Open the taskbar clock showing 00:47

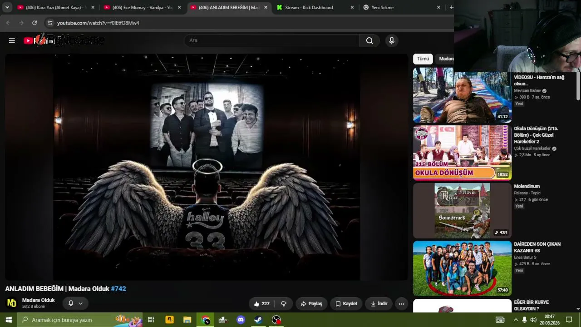click(549, 320)
